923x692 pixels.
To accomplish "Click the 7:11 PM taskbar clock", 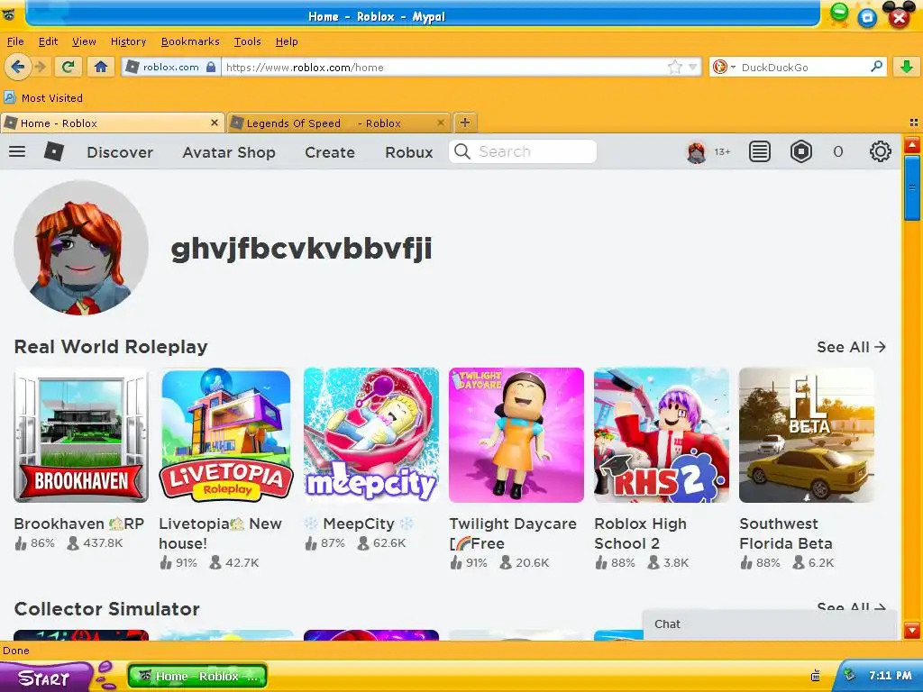I will pos(890,676).
